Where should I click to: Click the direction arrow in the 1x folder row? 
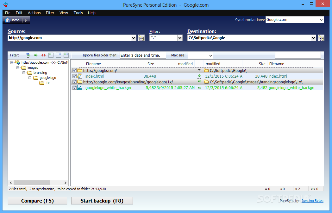pyautogui.click(x=199, y=82)
